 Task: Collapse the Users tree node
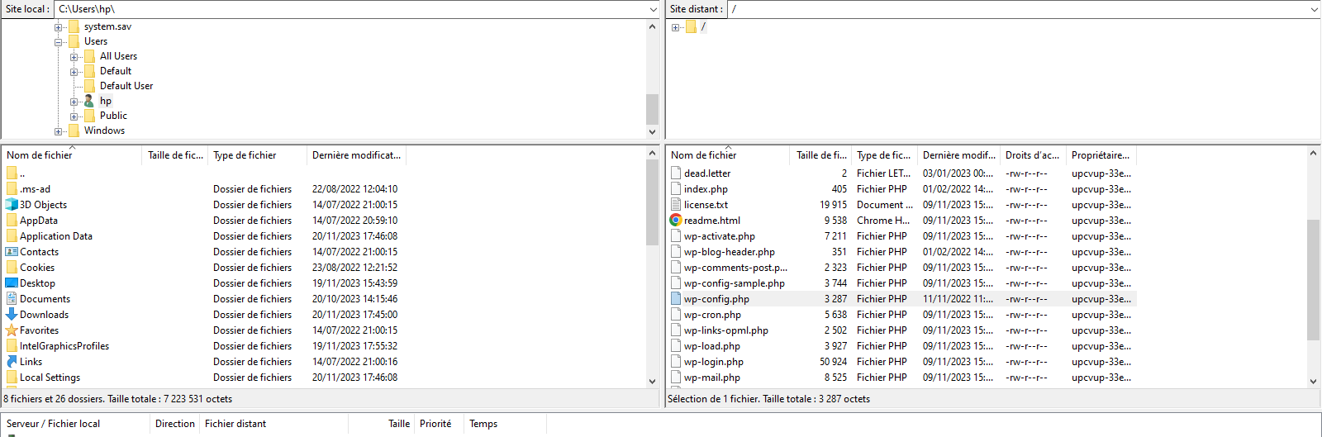click(59, 41)
